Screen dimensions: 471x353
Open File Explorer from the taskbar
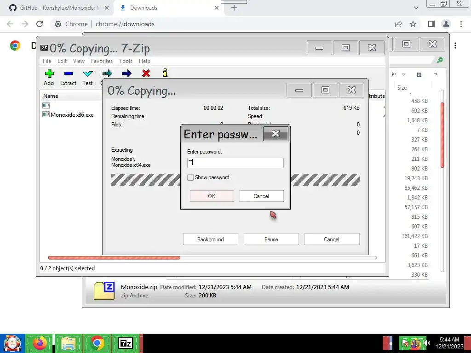point(69,343)
